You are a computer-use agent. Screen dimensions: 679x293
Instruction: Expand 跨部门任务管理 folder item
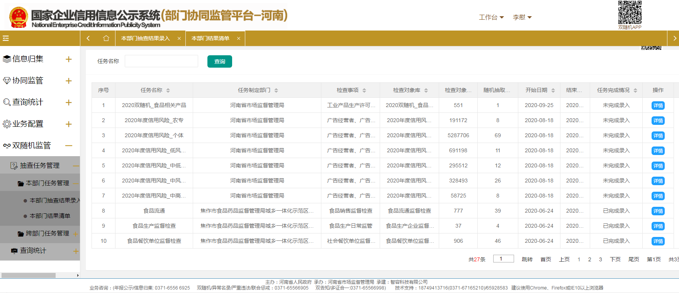tap(48, 233)
